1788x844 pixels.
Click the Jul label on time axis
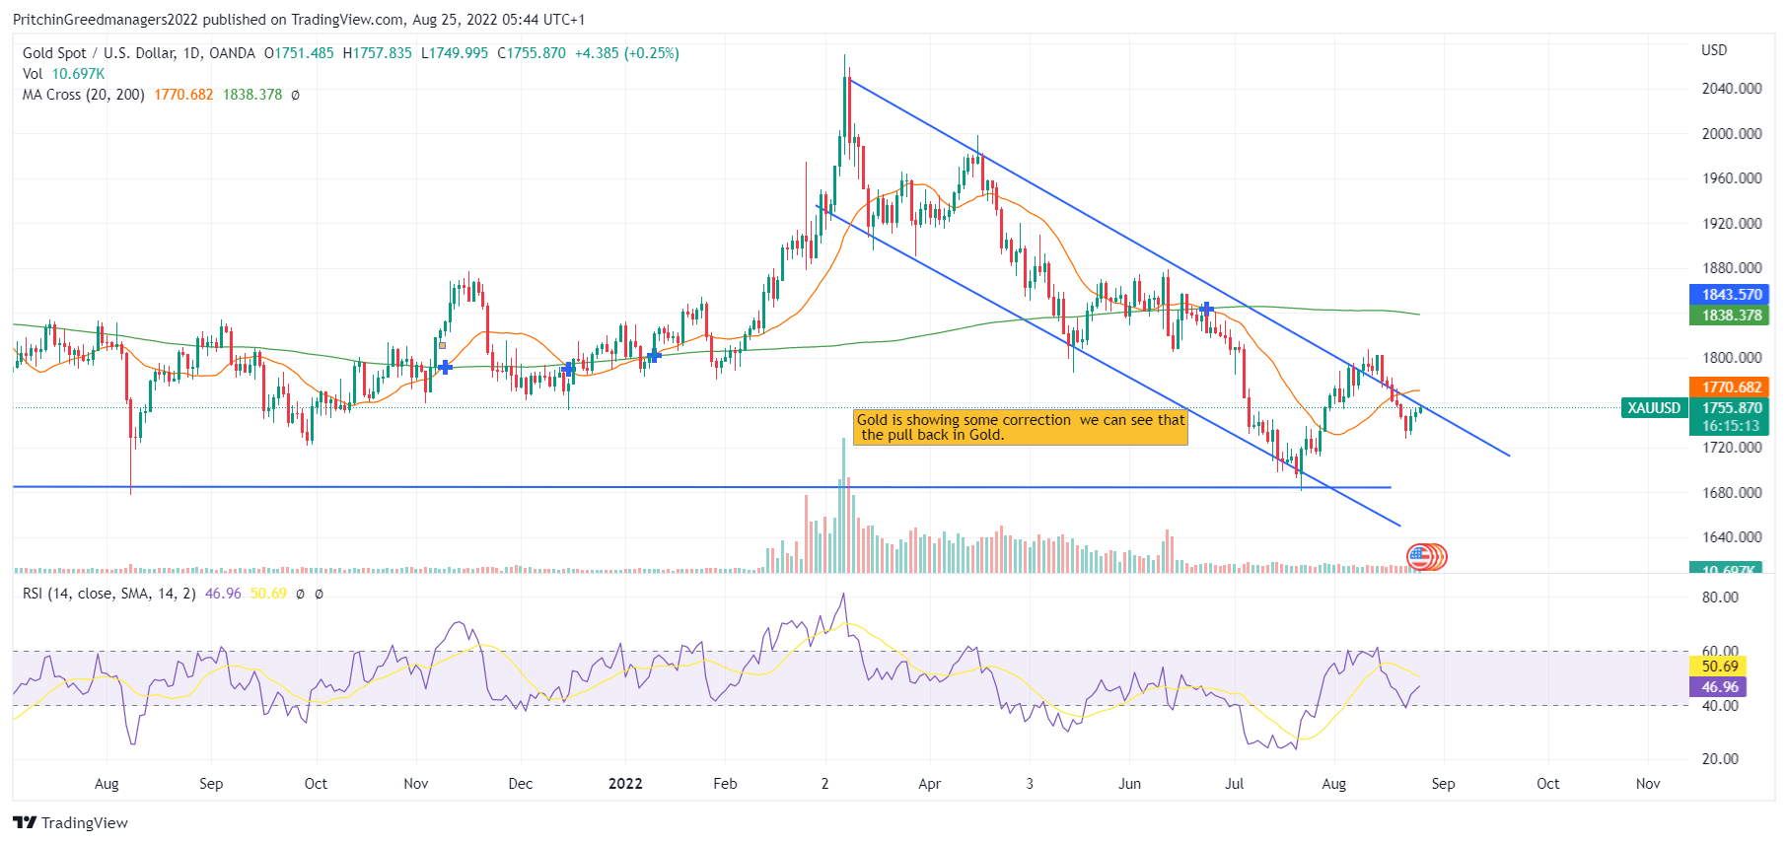click(1234, 784)
